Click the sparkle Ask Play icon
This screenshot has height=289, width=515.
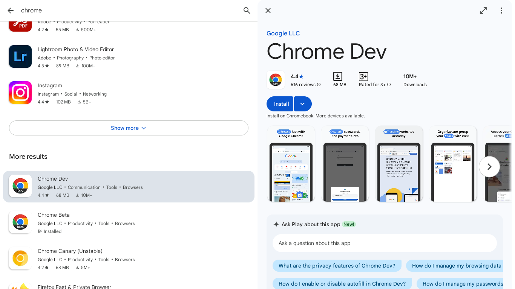(276, 224)
